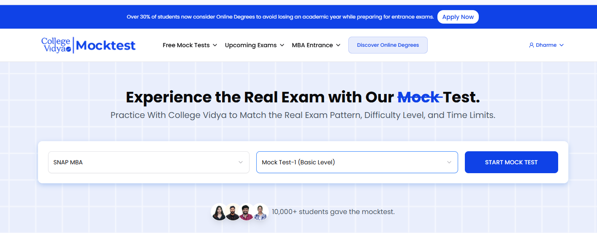Click the user profile icon beside Dharme

pyautogui.click(x=532, y=45)
